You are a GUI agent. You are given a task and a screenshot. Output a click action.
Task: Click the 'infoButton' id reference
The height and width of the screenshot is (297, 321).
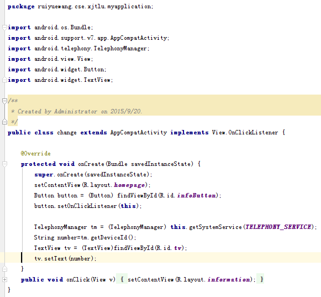tap(197, 196)
